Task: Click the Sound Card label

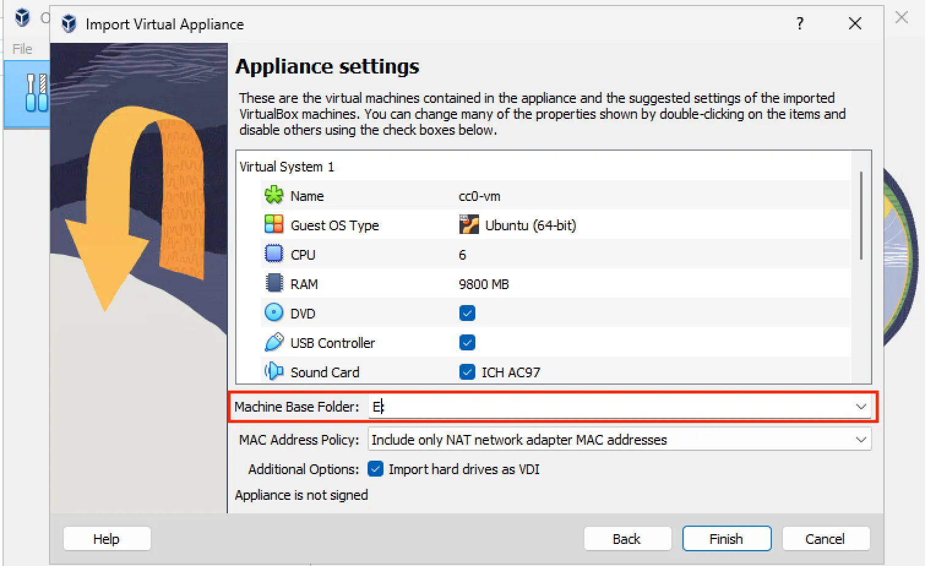Action: [325, 372]
